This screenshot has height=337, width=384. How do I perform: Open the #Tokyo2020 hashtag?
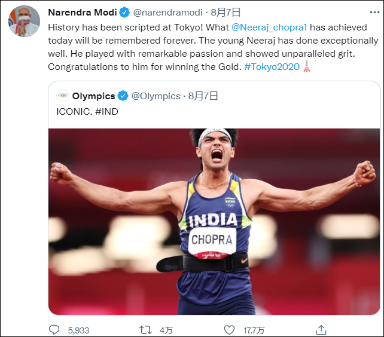pyautogui.click(x=272, y=66)
